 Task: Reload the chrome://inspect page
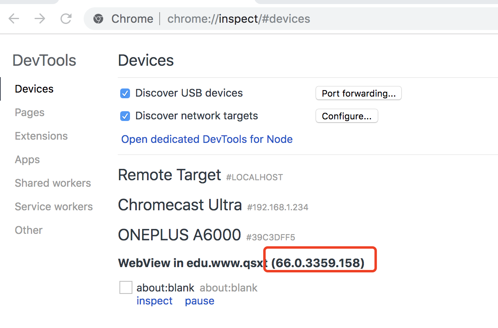pos(66,19)
